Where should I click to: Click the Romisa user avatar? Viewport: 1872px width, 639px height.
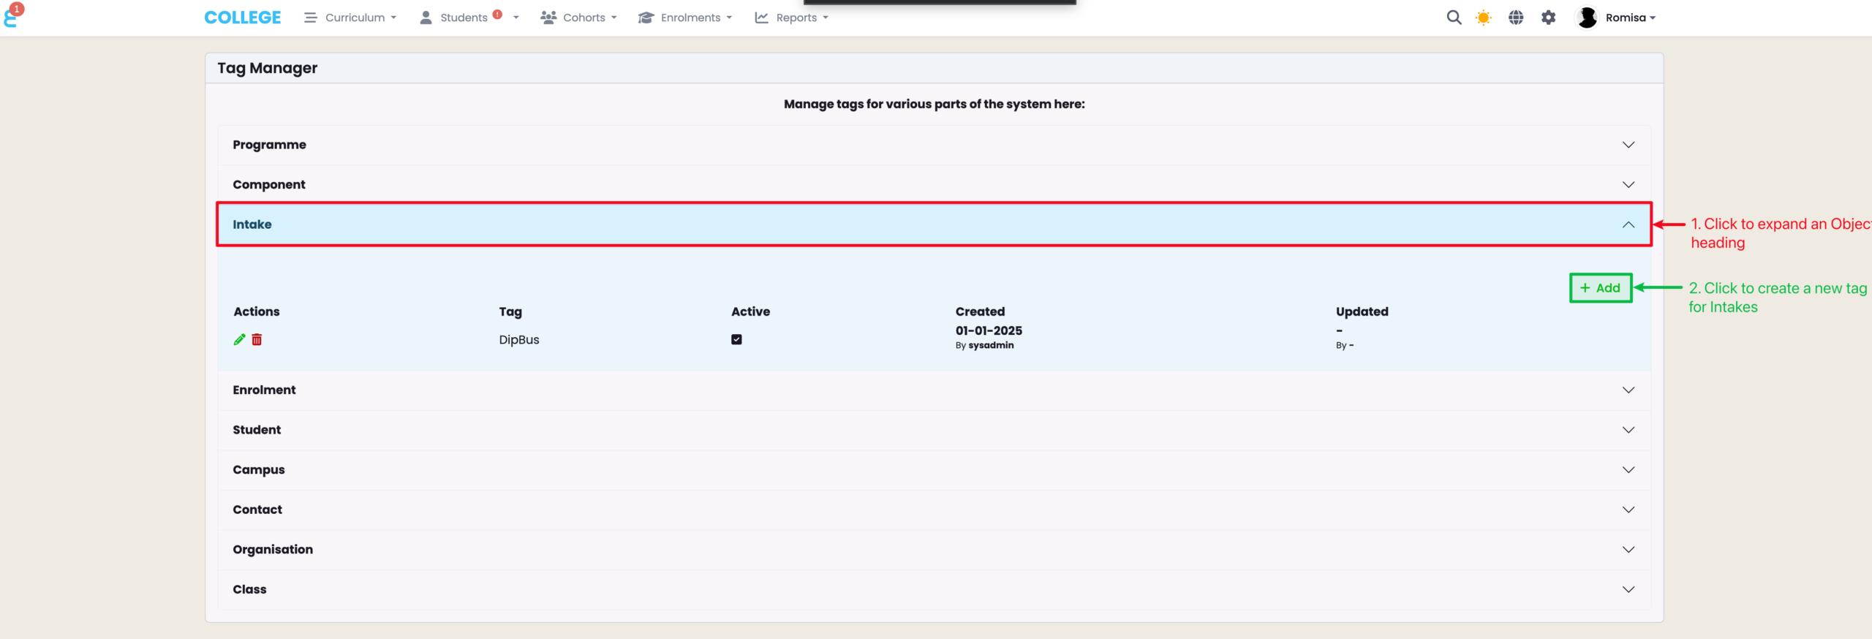point(1587,18)
